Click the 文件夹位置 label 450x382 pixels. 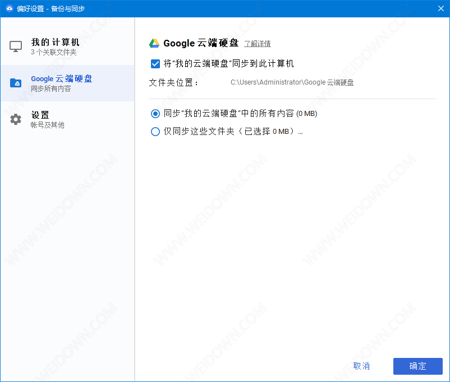173,83
